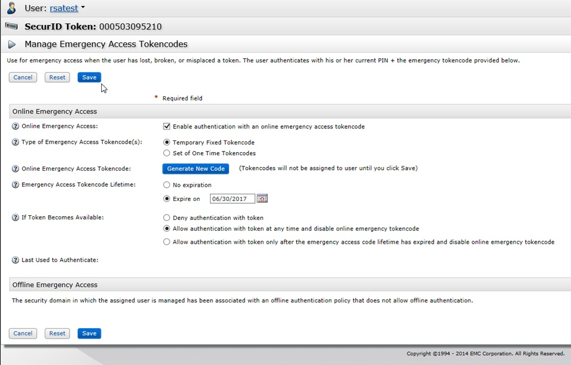Select the Temporary Fixed Tokencode option
Screen dimensions: 571x365
point(167,142)
